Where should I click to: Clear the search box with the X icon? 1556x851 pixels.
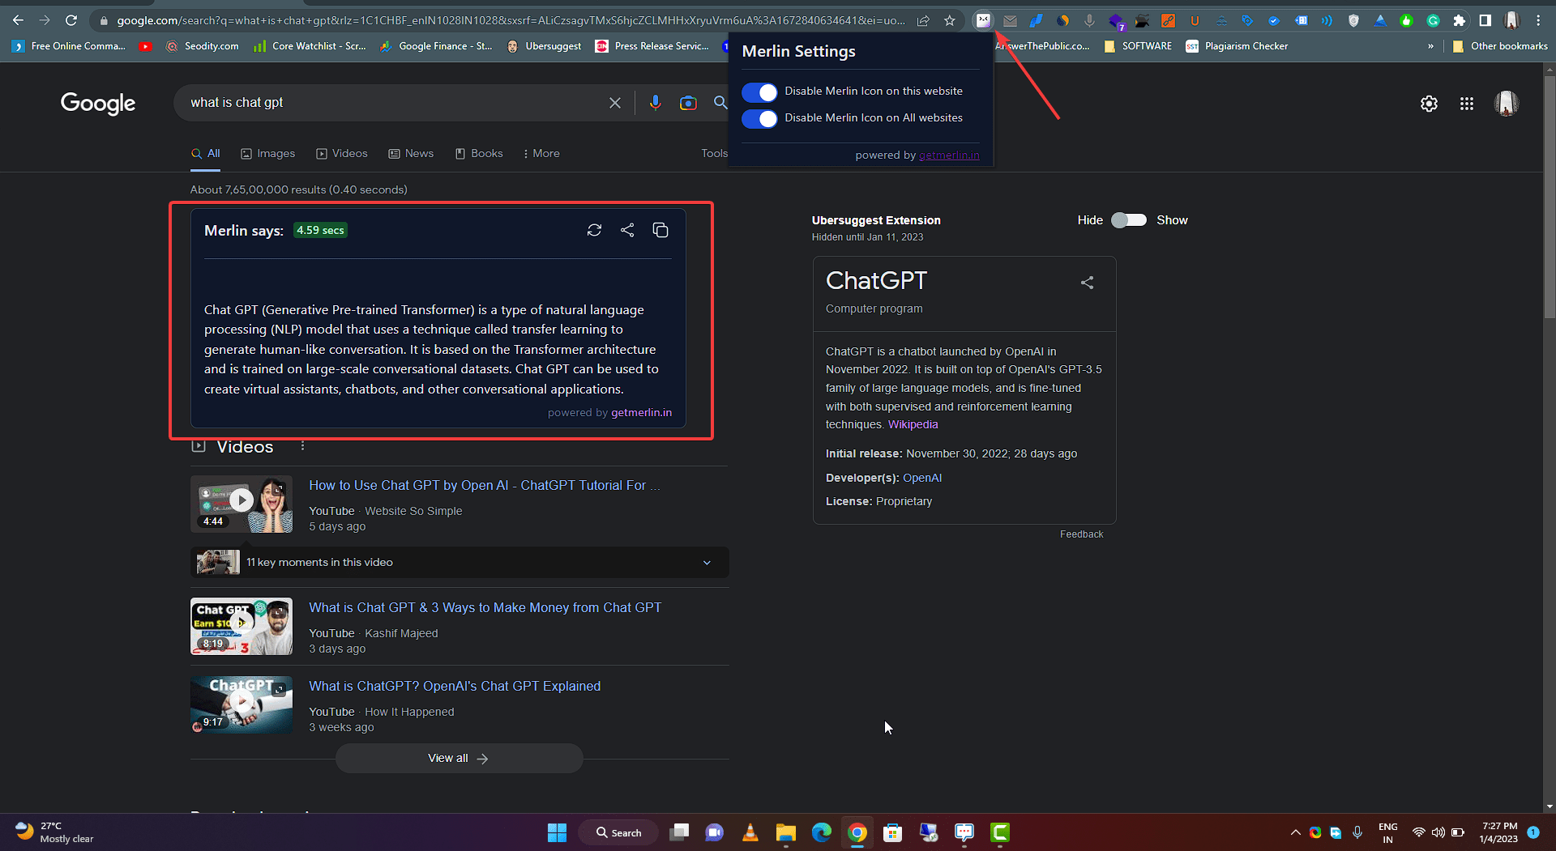click(x=615, y=103)
